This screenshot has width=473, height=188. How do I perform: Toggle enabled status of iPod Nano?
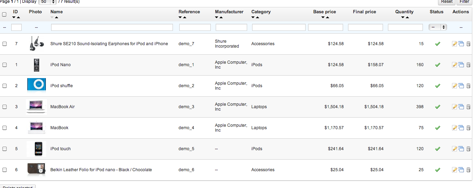point(437,65)
